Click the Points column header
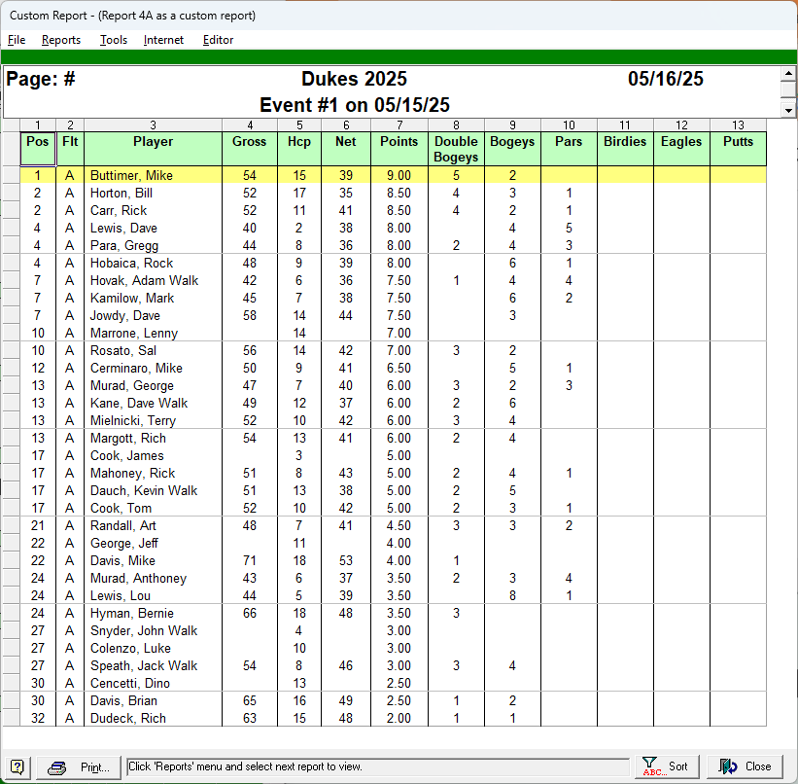Image resolution: width=798 pixels, height=784 pixels. tap(399, 142)
